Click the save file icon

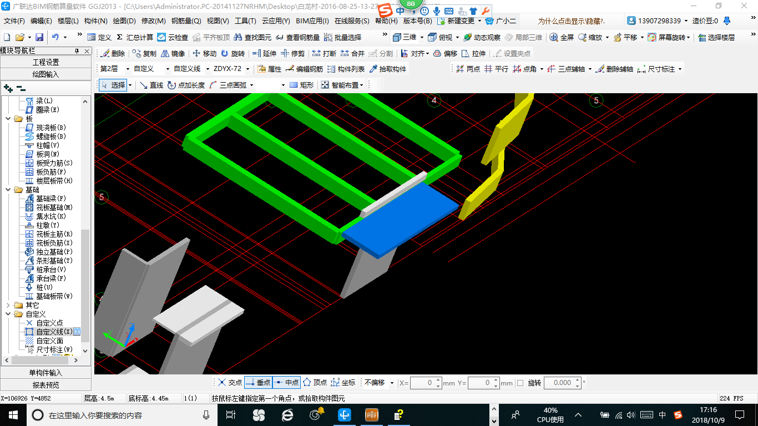pyautogui.click(x=39, y=37)
